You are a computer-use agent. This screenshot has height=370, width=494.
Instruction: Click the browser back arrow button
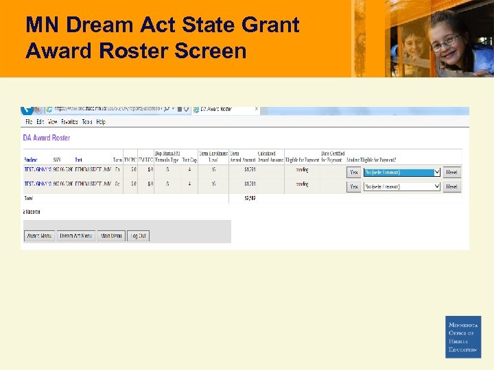pos(27,110)
